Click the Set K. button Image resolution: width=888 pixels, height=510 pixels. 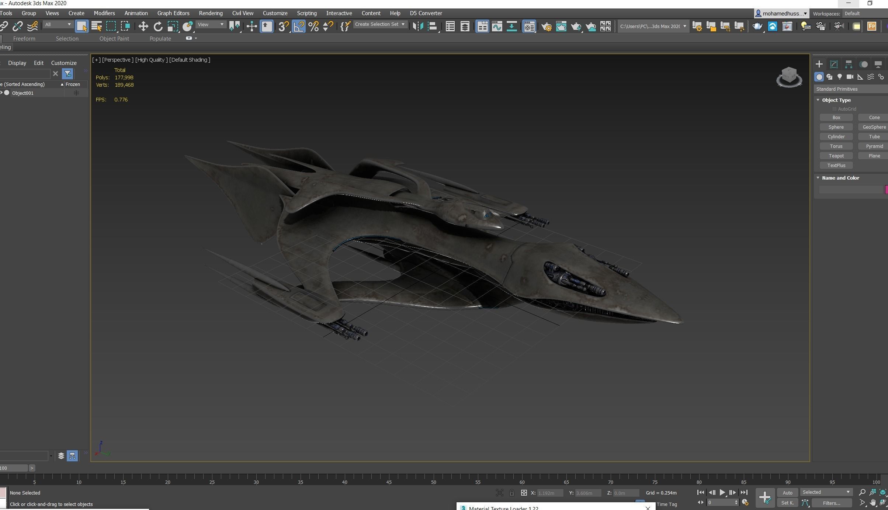[787, 503]
